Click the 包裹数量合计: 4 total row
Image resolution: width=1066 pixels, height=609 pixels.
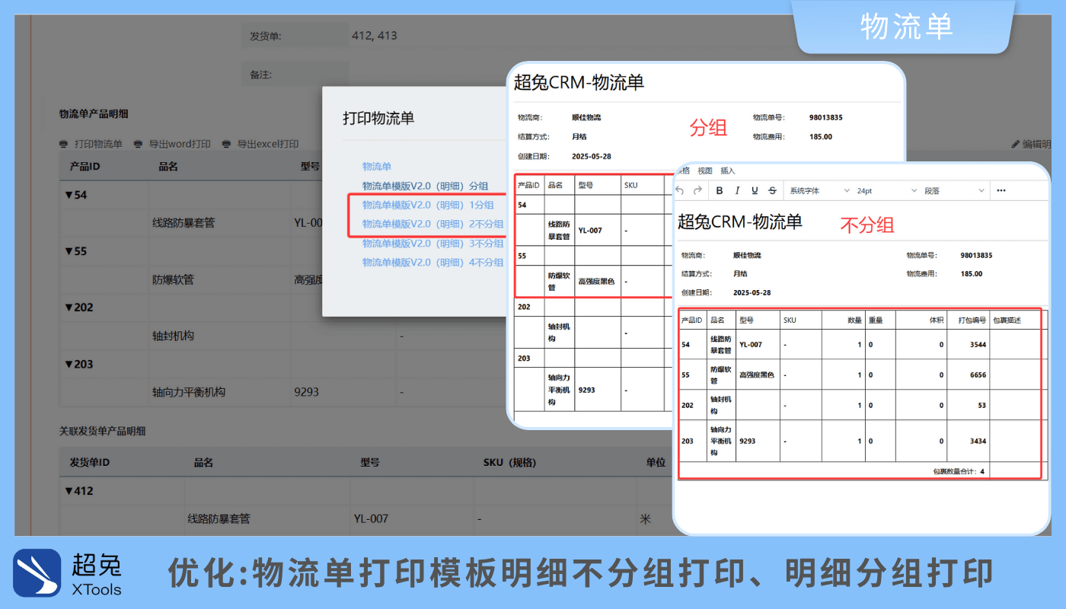coord(959,471)
